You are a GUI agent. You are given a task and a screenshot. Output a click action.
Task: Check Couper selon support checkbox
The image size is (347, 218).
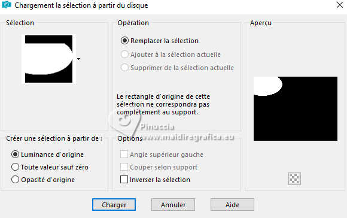[x=124, y=167]
